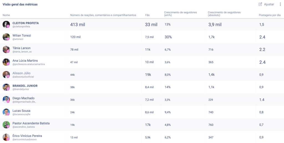The height and width of the screenshot is (143, 284).
Task: Open the three-dot options menu
Action: (280, 4)
